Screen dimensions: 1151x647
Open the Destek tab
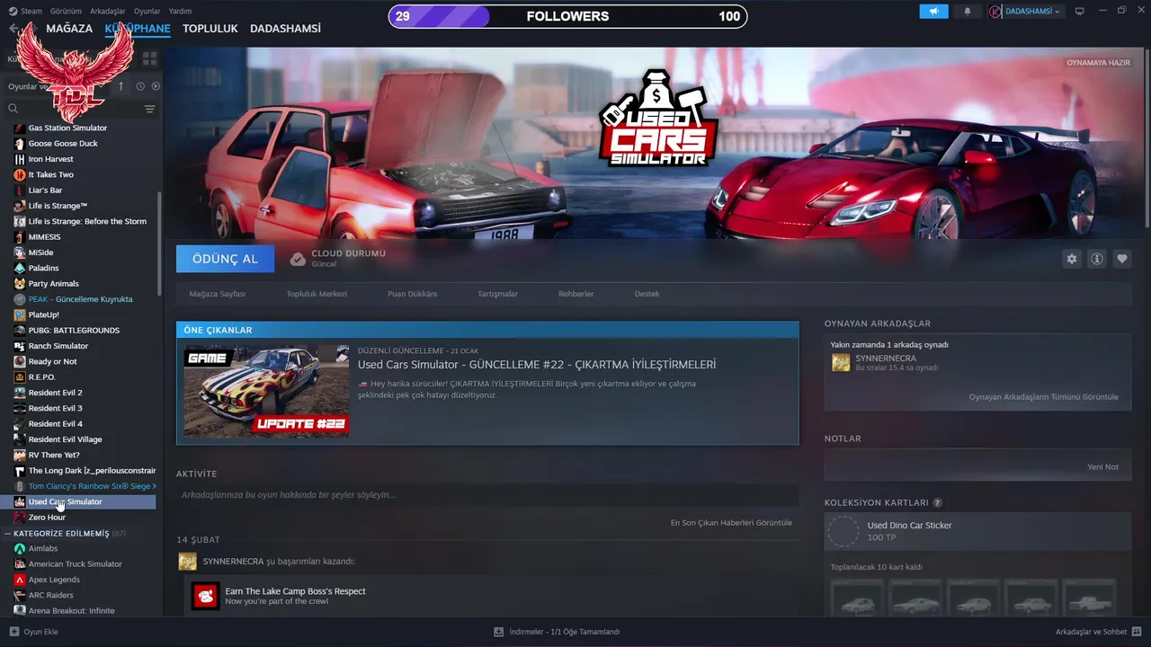[x=647, y=294]
